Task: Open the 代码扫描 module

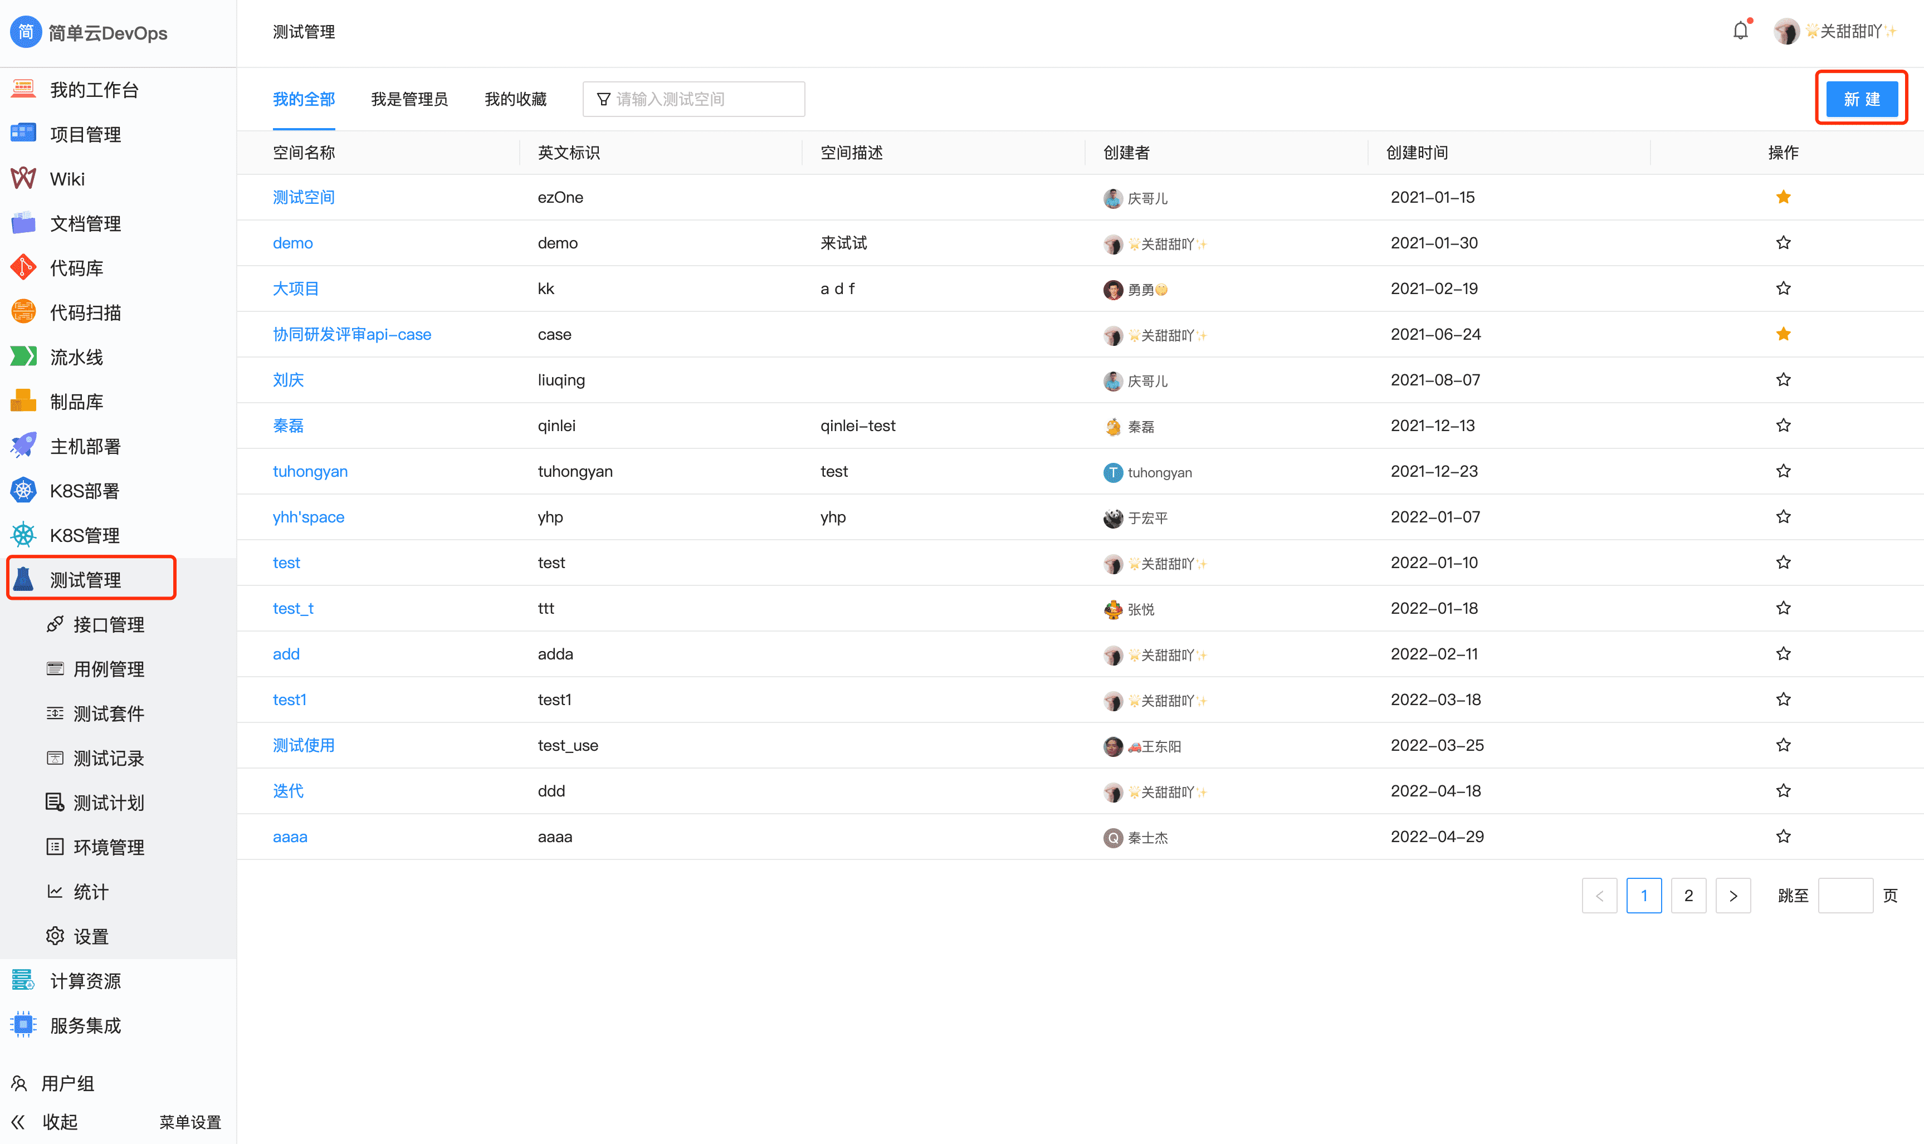Action: point(86,311)
